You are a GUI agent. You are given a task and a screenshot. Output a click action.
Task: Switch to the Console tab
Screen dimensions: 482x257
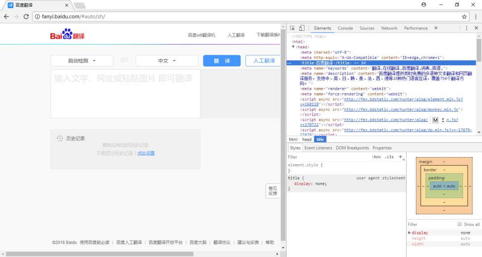pos(345,28)
